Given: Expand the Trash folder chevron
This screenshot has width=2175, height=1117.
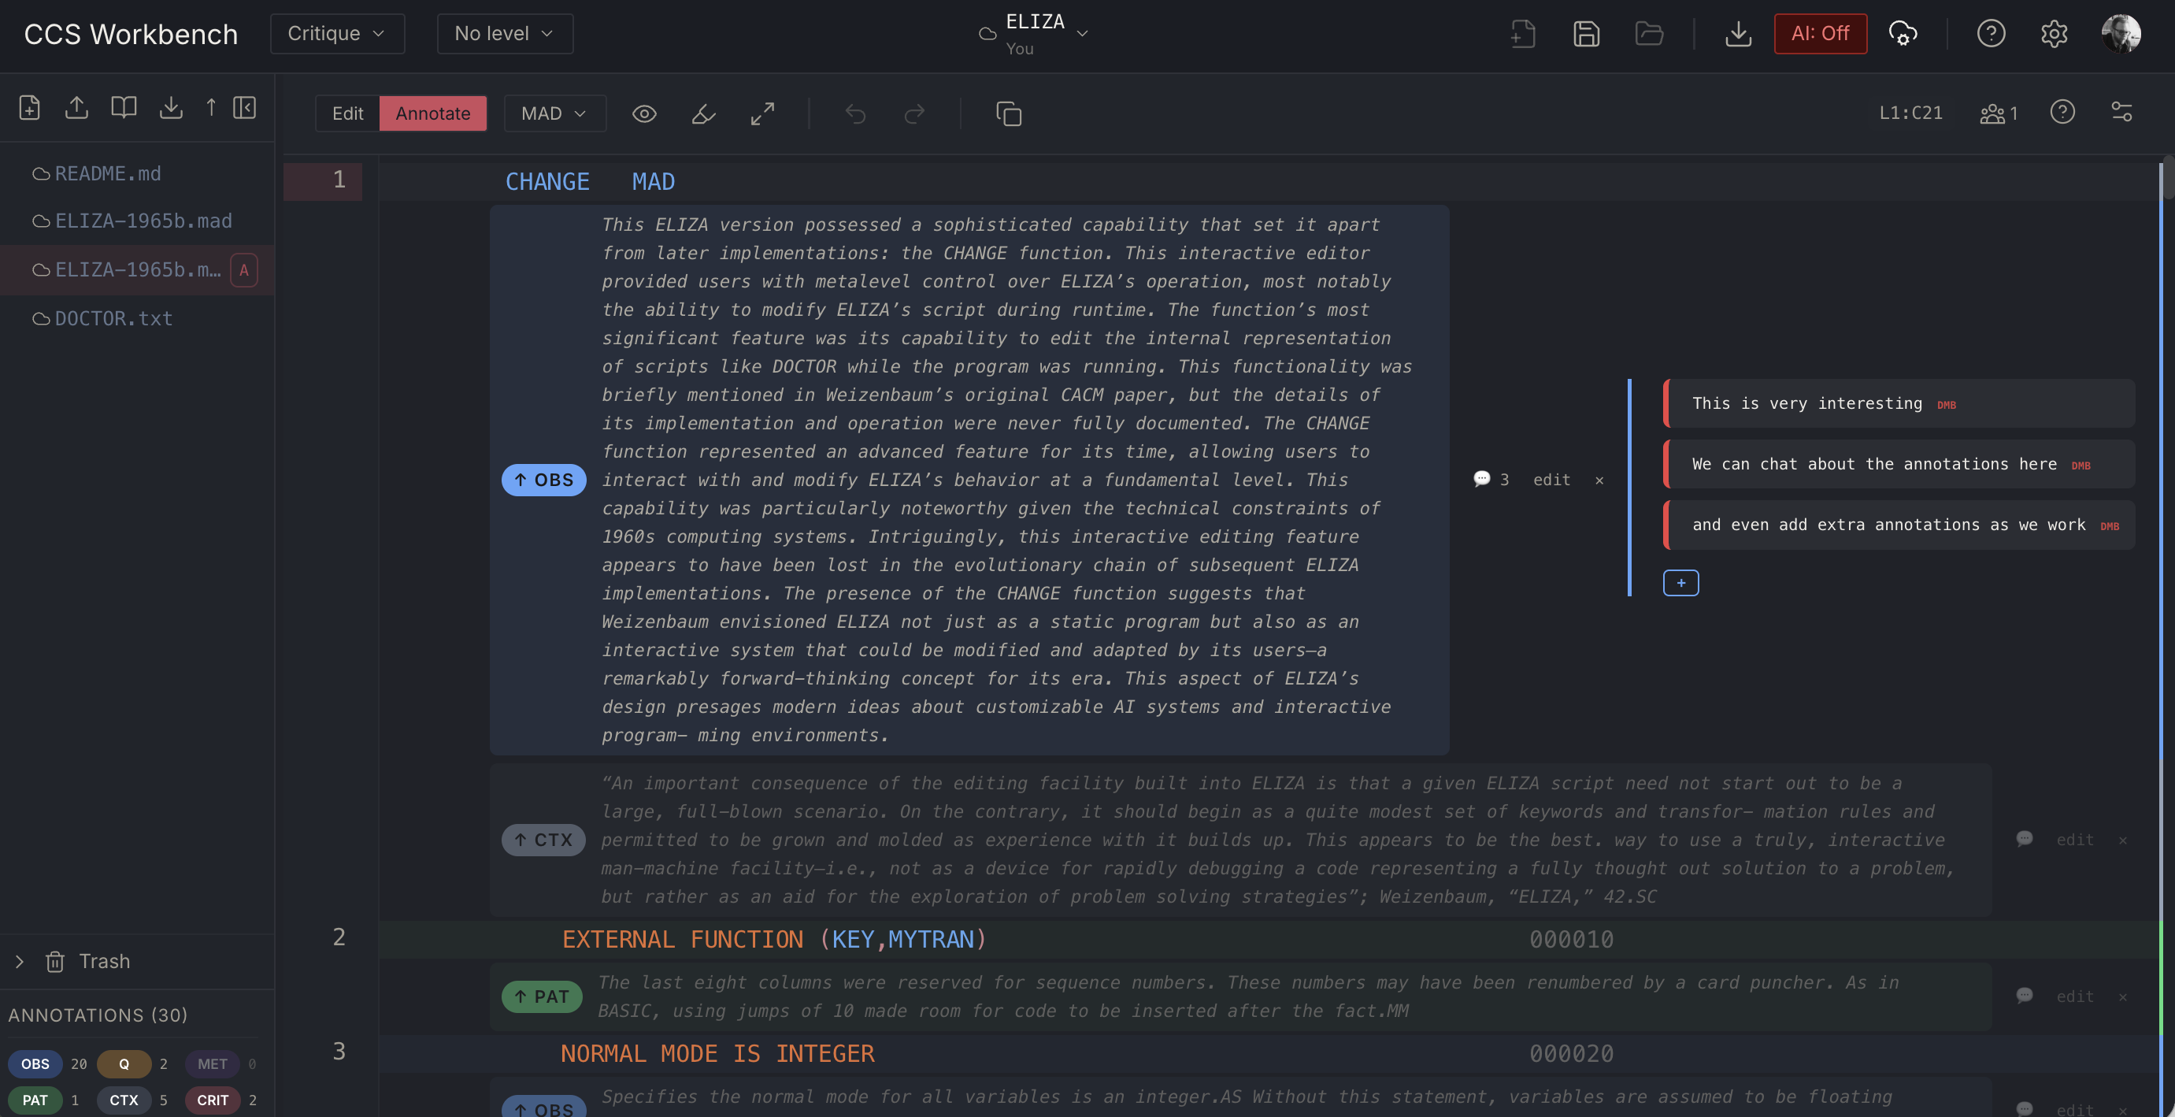Looking at the screenshot, I should click(20, 962).
